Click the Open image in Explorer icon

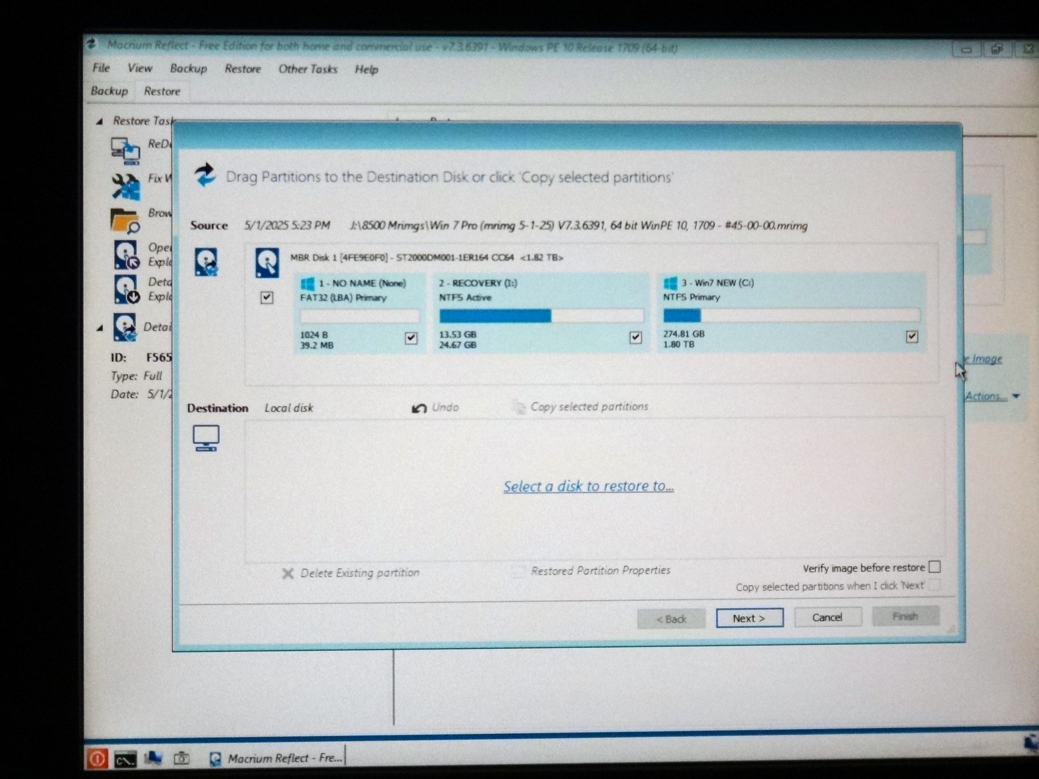[x=126, y=255]
